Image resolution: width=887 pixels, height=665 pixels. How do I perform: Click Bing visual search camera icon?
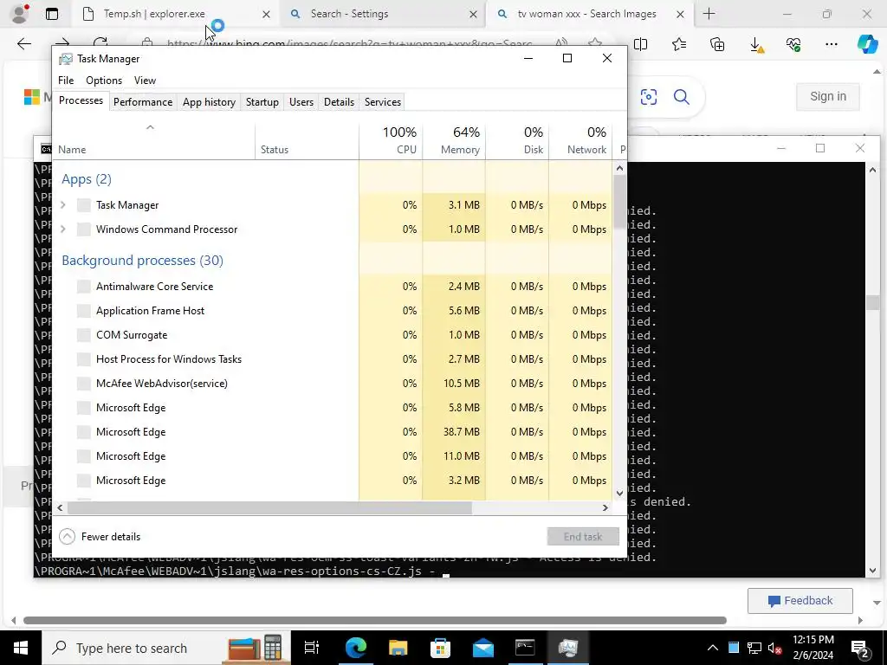click(x=649, y=97)
